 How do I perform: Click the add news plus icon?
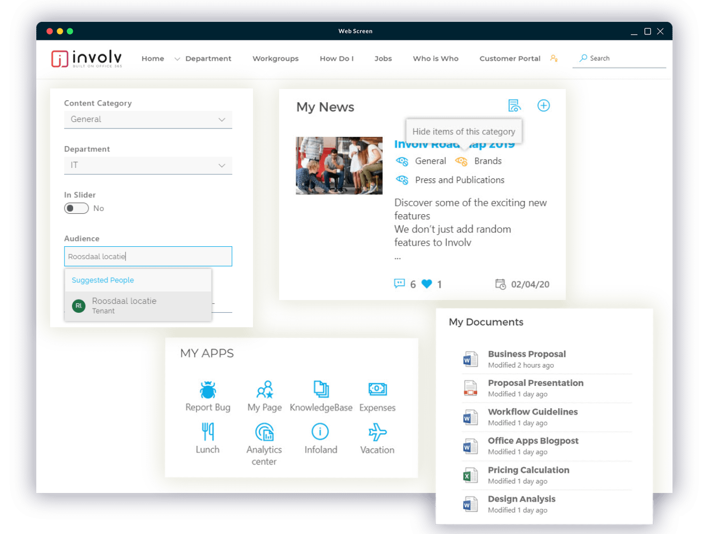543,106
